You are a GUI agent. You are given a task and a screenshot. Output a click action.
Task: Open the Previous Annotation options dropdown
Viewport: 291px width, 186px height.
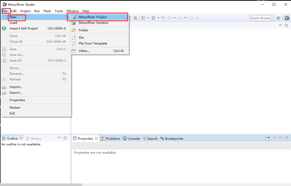[x=158, y=18]
